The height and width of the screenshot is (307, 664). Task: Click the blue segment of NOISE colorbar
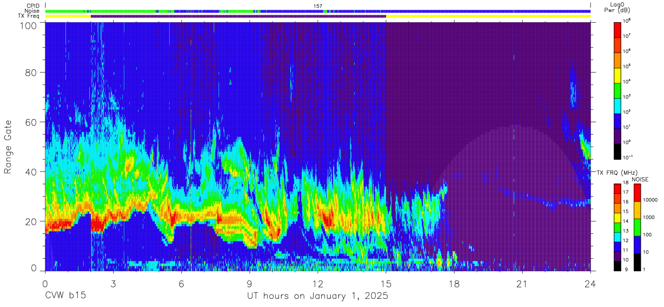tap(638, 245)
